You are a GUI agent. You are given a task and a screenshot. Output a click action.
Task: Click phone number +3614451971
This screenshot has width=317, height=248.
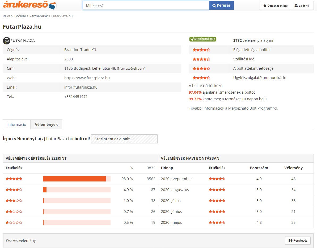76,97
